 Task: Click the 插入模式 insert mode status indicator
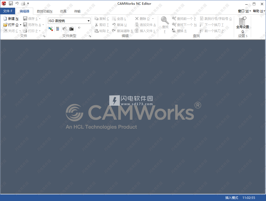(x=231, y=198)
